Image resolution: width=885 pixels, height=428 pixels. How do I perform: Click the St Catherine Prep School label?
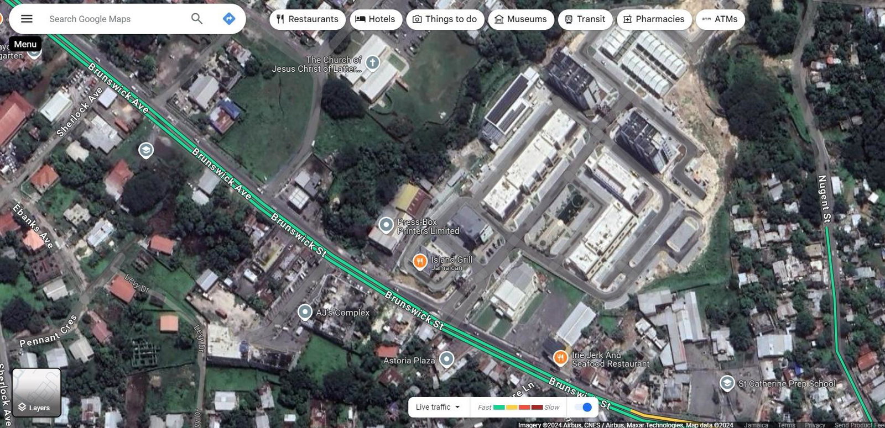[x=787, y=383]
